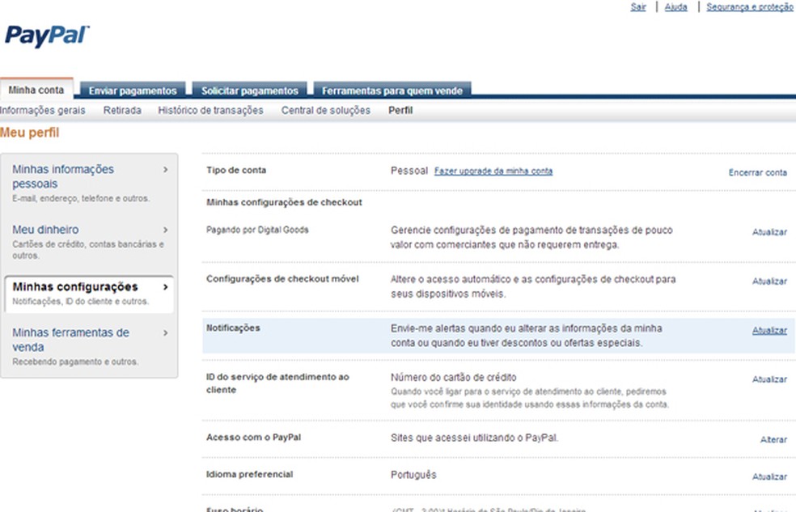Switch to the Enviar pagamentos tab
The width and height of the screenshot is (796, 512).
point(132,91)
